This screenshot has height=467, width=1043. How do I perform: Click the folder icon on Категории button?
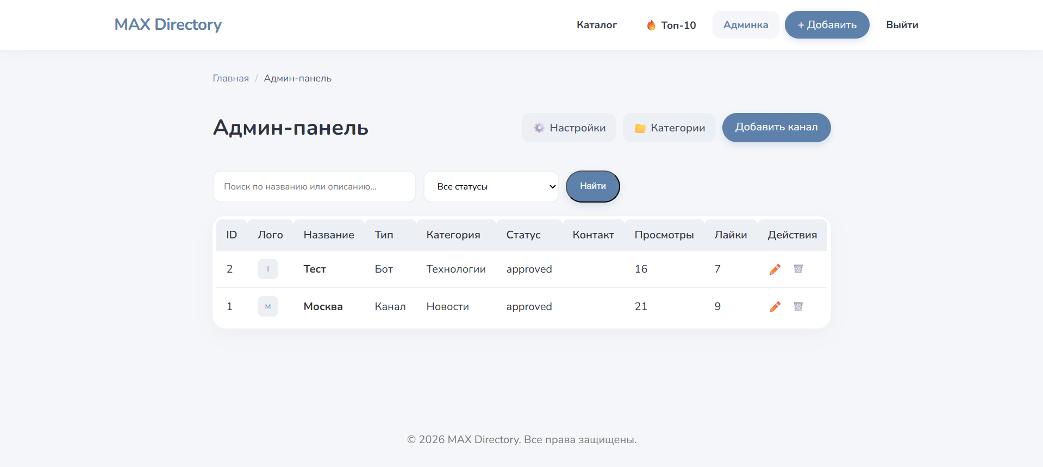click(x=640, y=128)
